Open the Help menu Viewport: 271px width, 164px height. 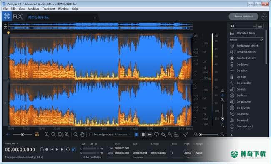pyautogui.click(x=75, y=9)
